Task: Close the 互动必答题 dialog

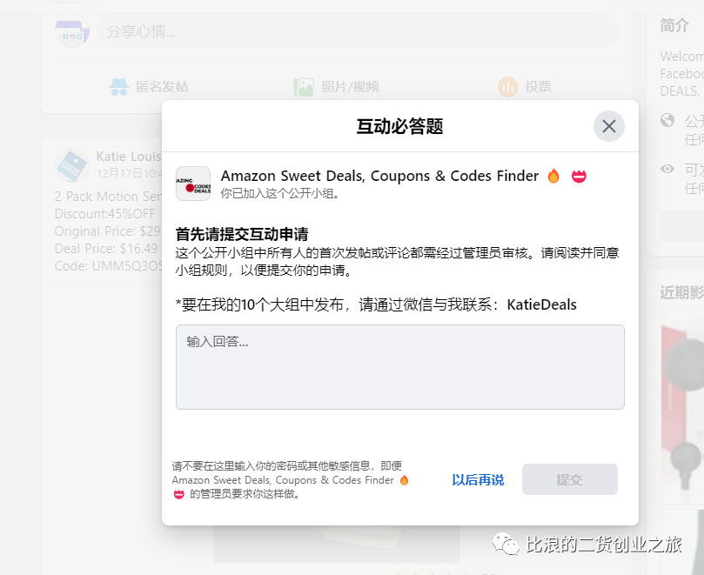Action: (609, 126)
